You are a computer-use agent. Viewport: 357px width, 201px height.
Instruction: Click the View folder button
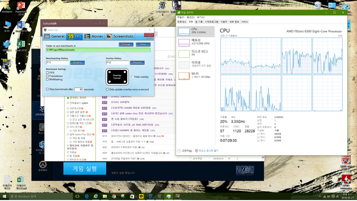143,44
